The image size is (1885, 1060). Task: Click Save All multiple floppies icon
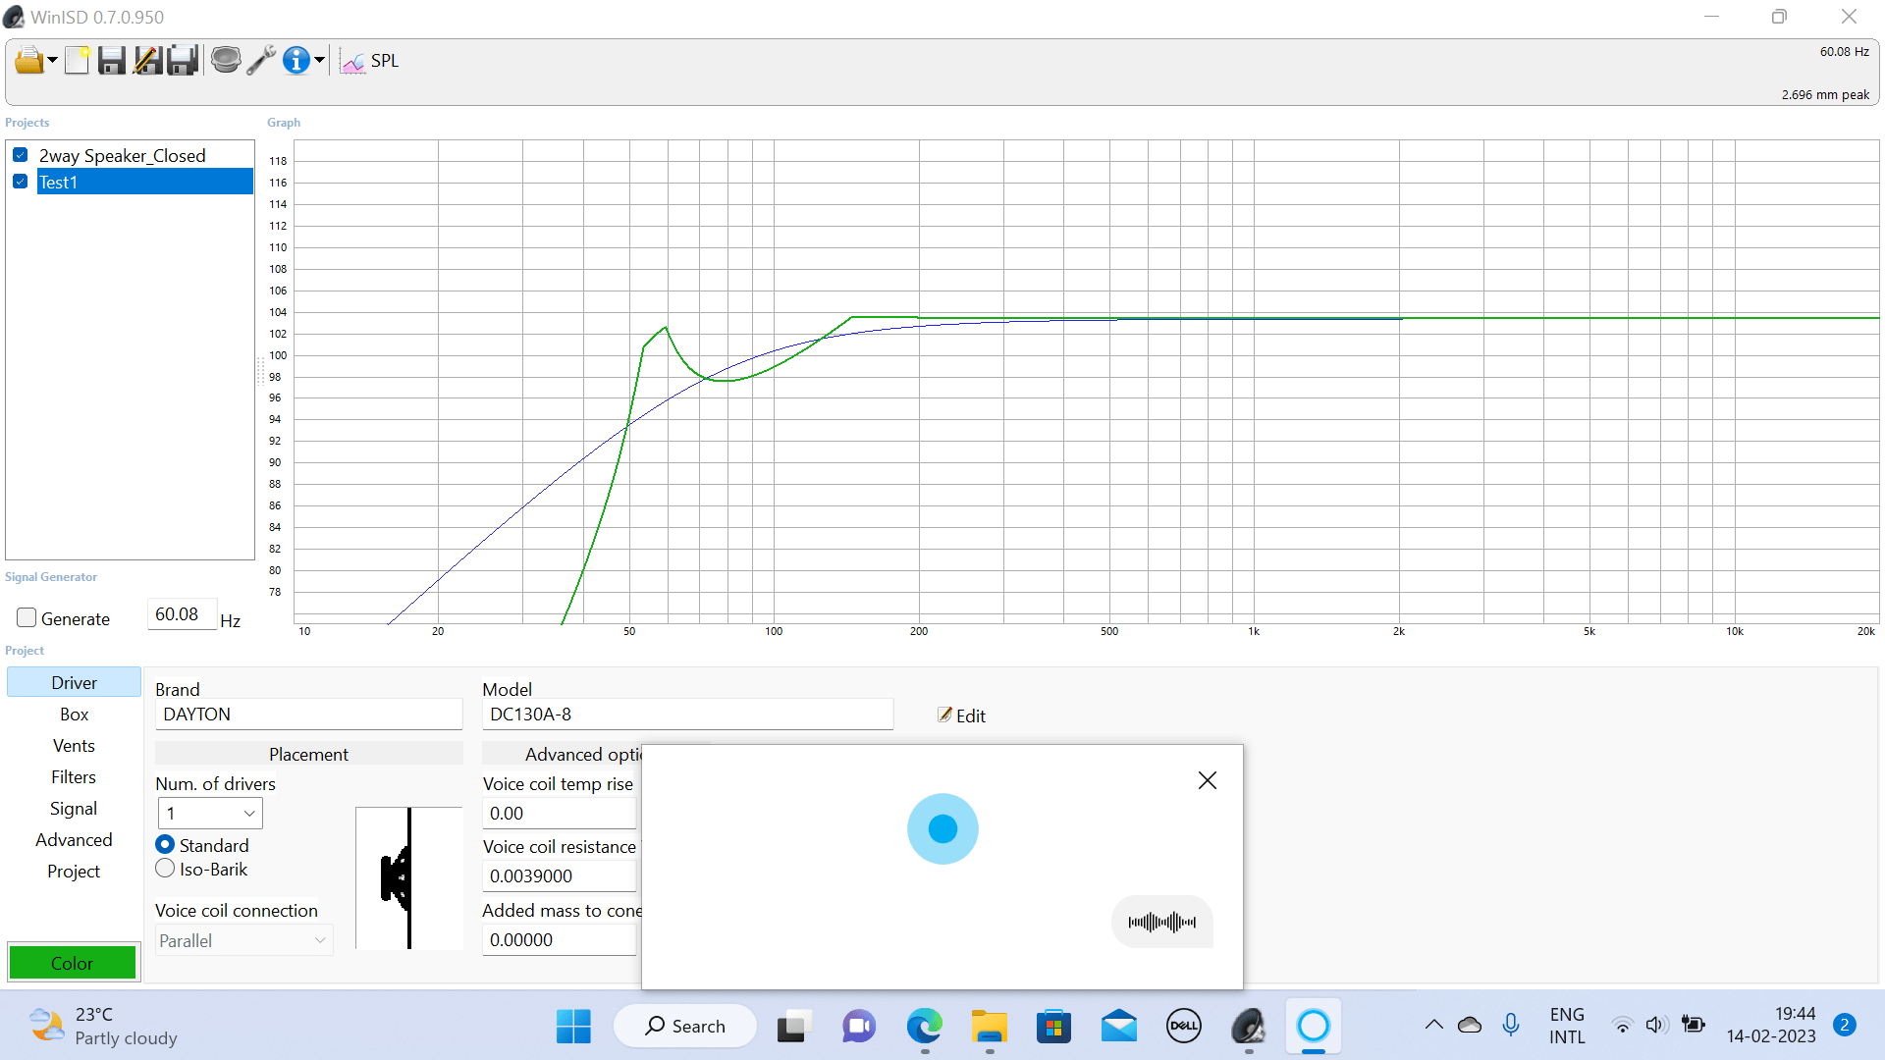[x=183, y=61]
